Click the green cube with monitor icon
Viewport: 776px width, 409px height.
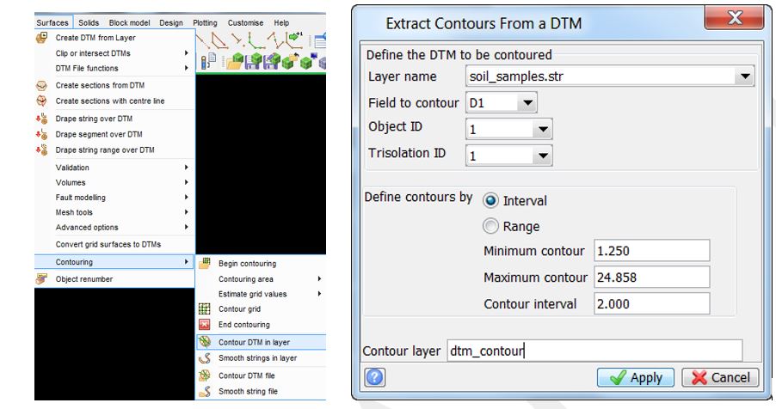point(308,61)
